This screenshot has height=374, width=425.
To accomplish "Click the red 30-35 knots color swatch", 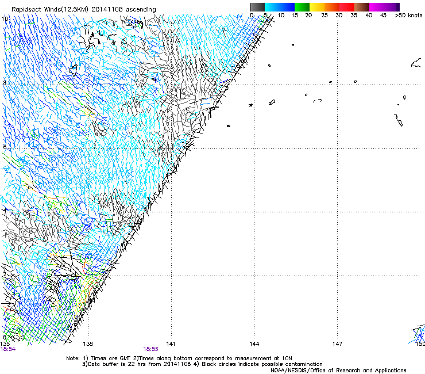I will tap(347, 7).
